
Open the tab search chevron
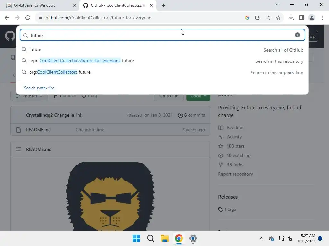(277, 4)
